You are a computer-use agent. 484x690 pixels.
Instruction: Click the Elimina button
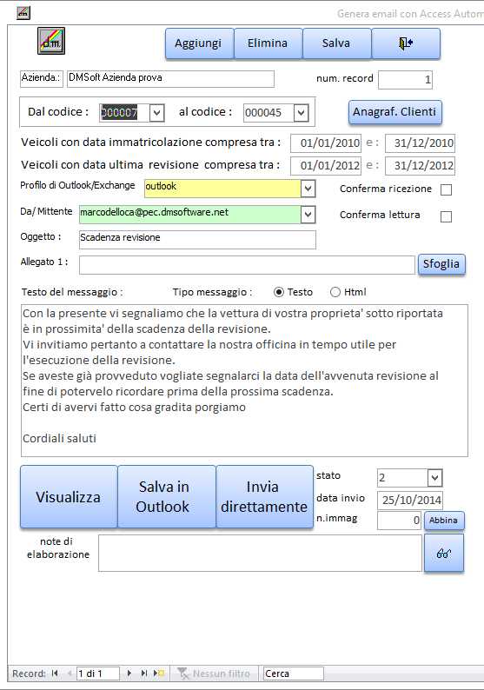(x=268, y=43)
